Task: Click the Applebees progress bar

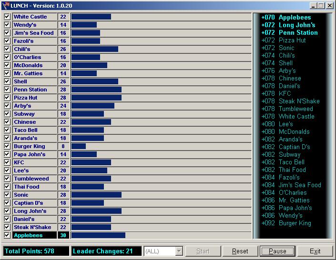Action: (161, 235)
